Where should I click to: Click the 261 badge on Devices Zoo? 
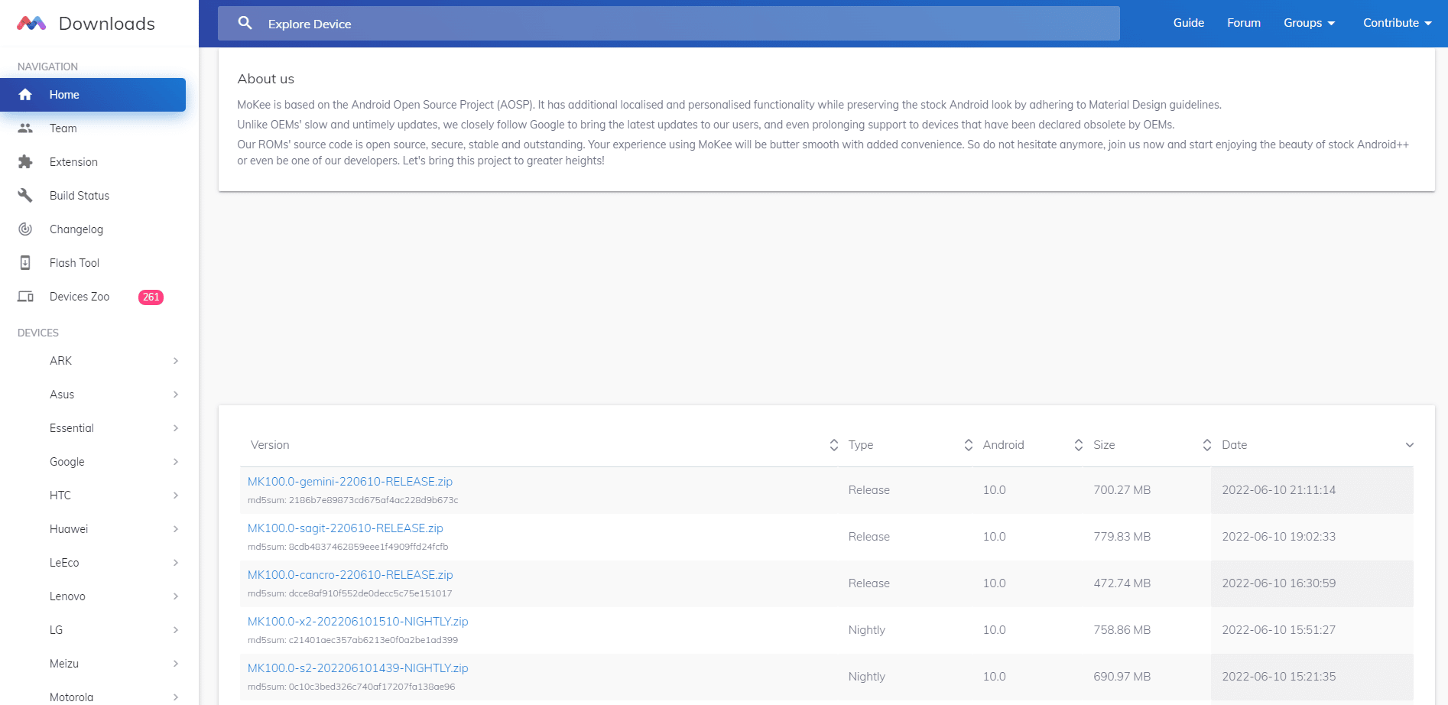[x=151, y=297]
